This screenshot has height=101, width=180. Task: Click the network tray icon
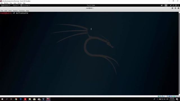[162, 99]
